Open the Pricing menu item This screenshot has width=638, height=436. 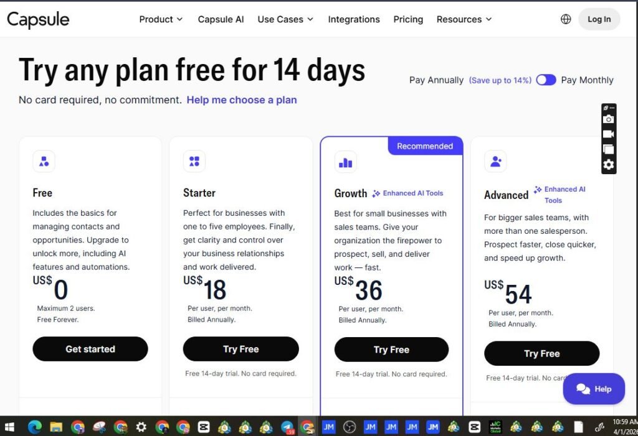pos(408,19)
